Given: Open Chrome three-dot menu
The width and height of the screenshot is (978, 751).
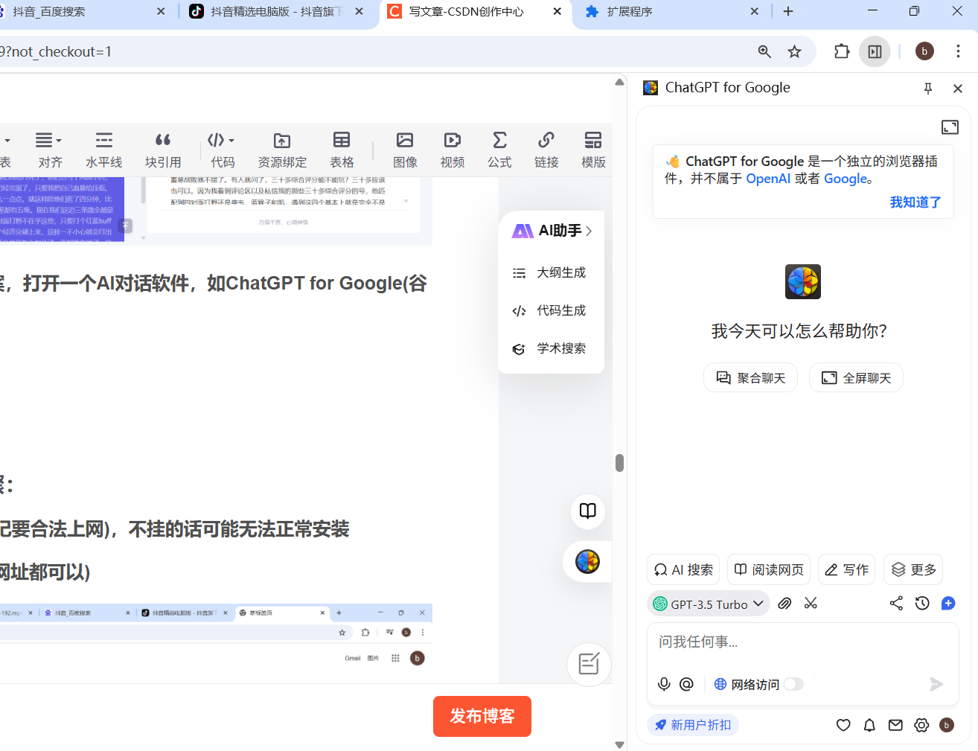Looking at the screenshot, I should point(958,51).
